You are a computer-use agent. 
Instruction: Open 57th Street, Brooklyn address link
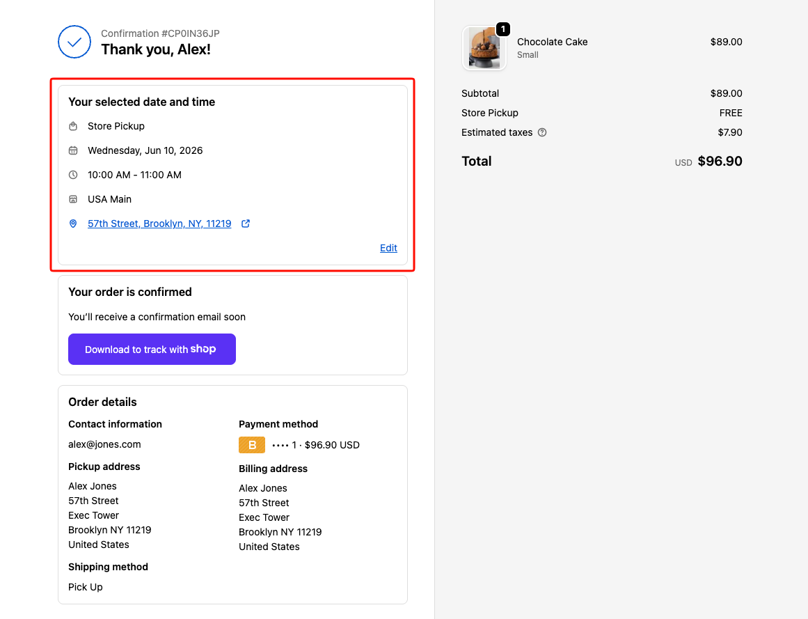click(159, 224)
